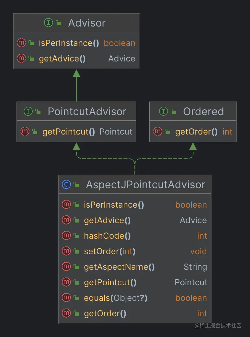Click getAdvice() in the Advisor interface
The width and height of the screenshot is (250, 337).
62,59
